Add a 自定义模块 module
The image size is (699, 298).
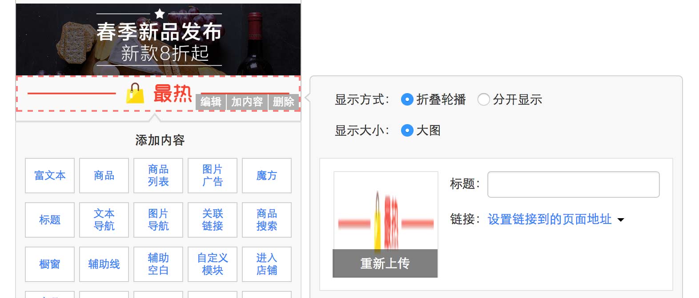[213, 264]
